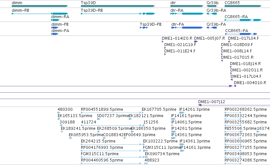Click the DME1-002O11.R label

coord(247,70)
